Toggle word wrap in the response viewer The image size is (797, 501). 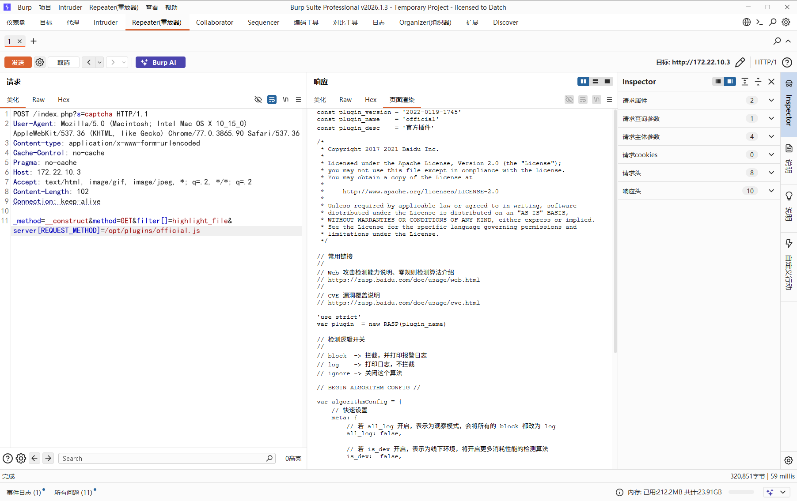pos(583,100)
